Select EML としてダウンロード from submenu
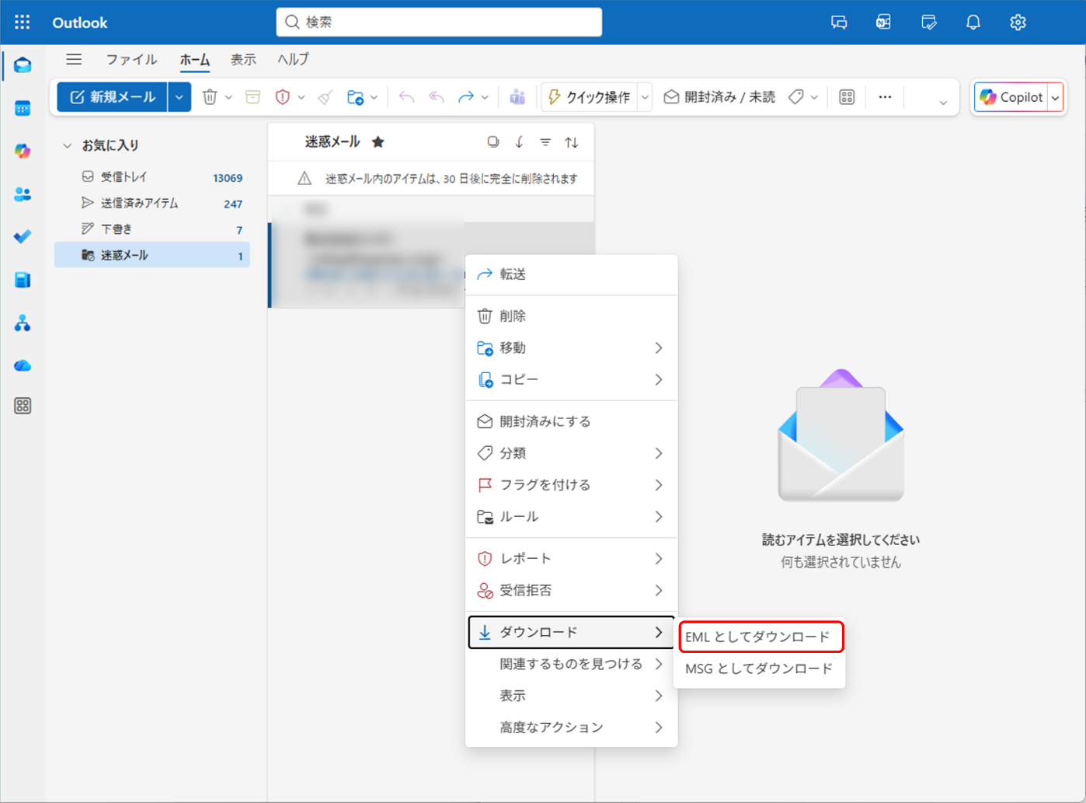 (760, 637)
